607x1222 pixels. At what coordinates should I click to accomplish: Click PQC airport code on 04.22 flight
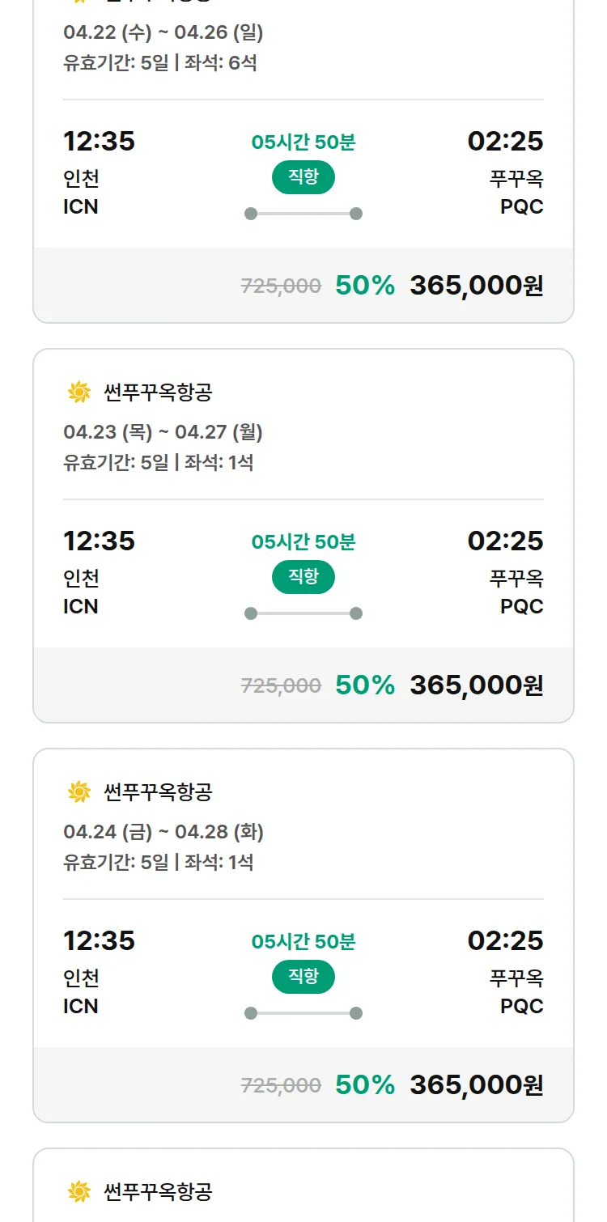pyautogui.click(x=521, y=206)
